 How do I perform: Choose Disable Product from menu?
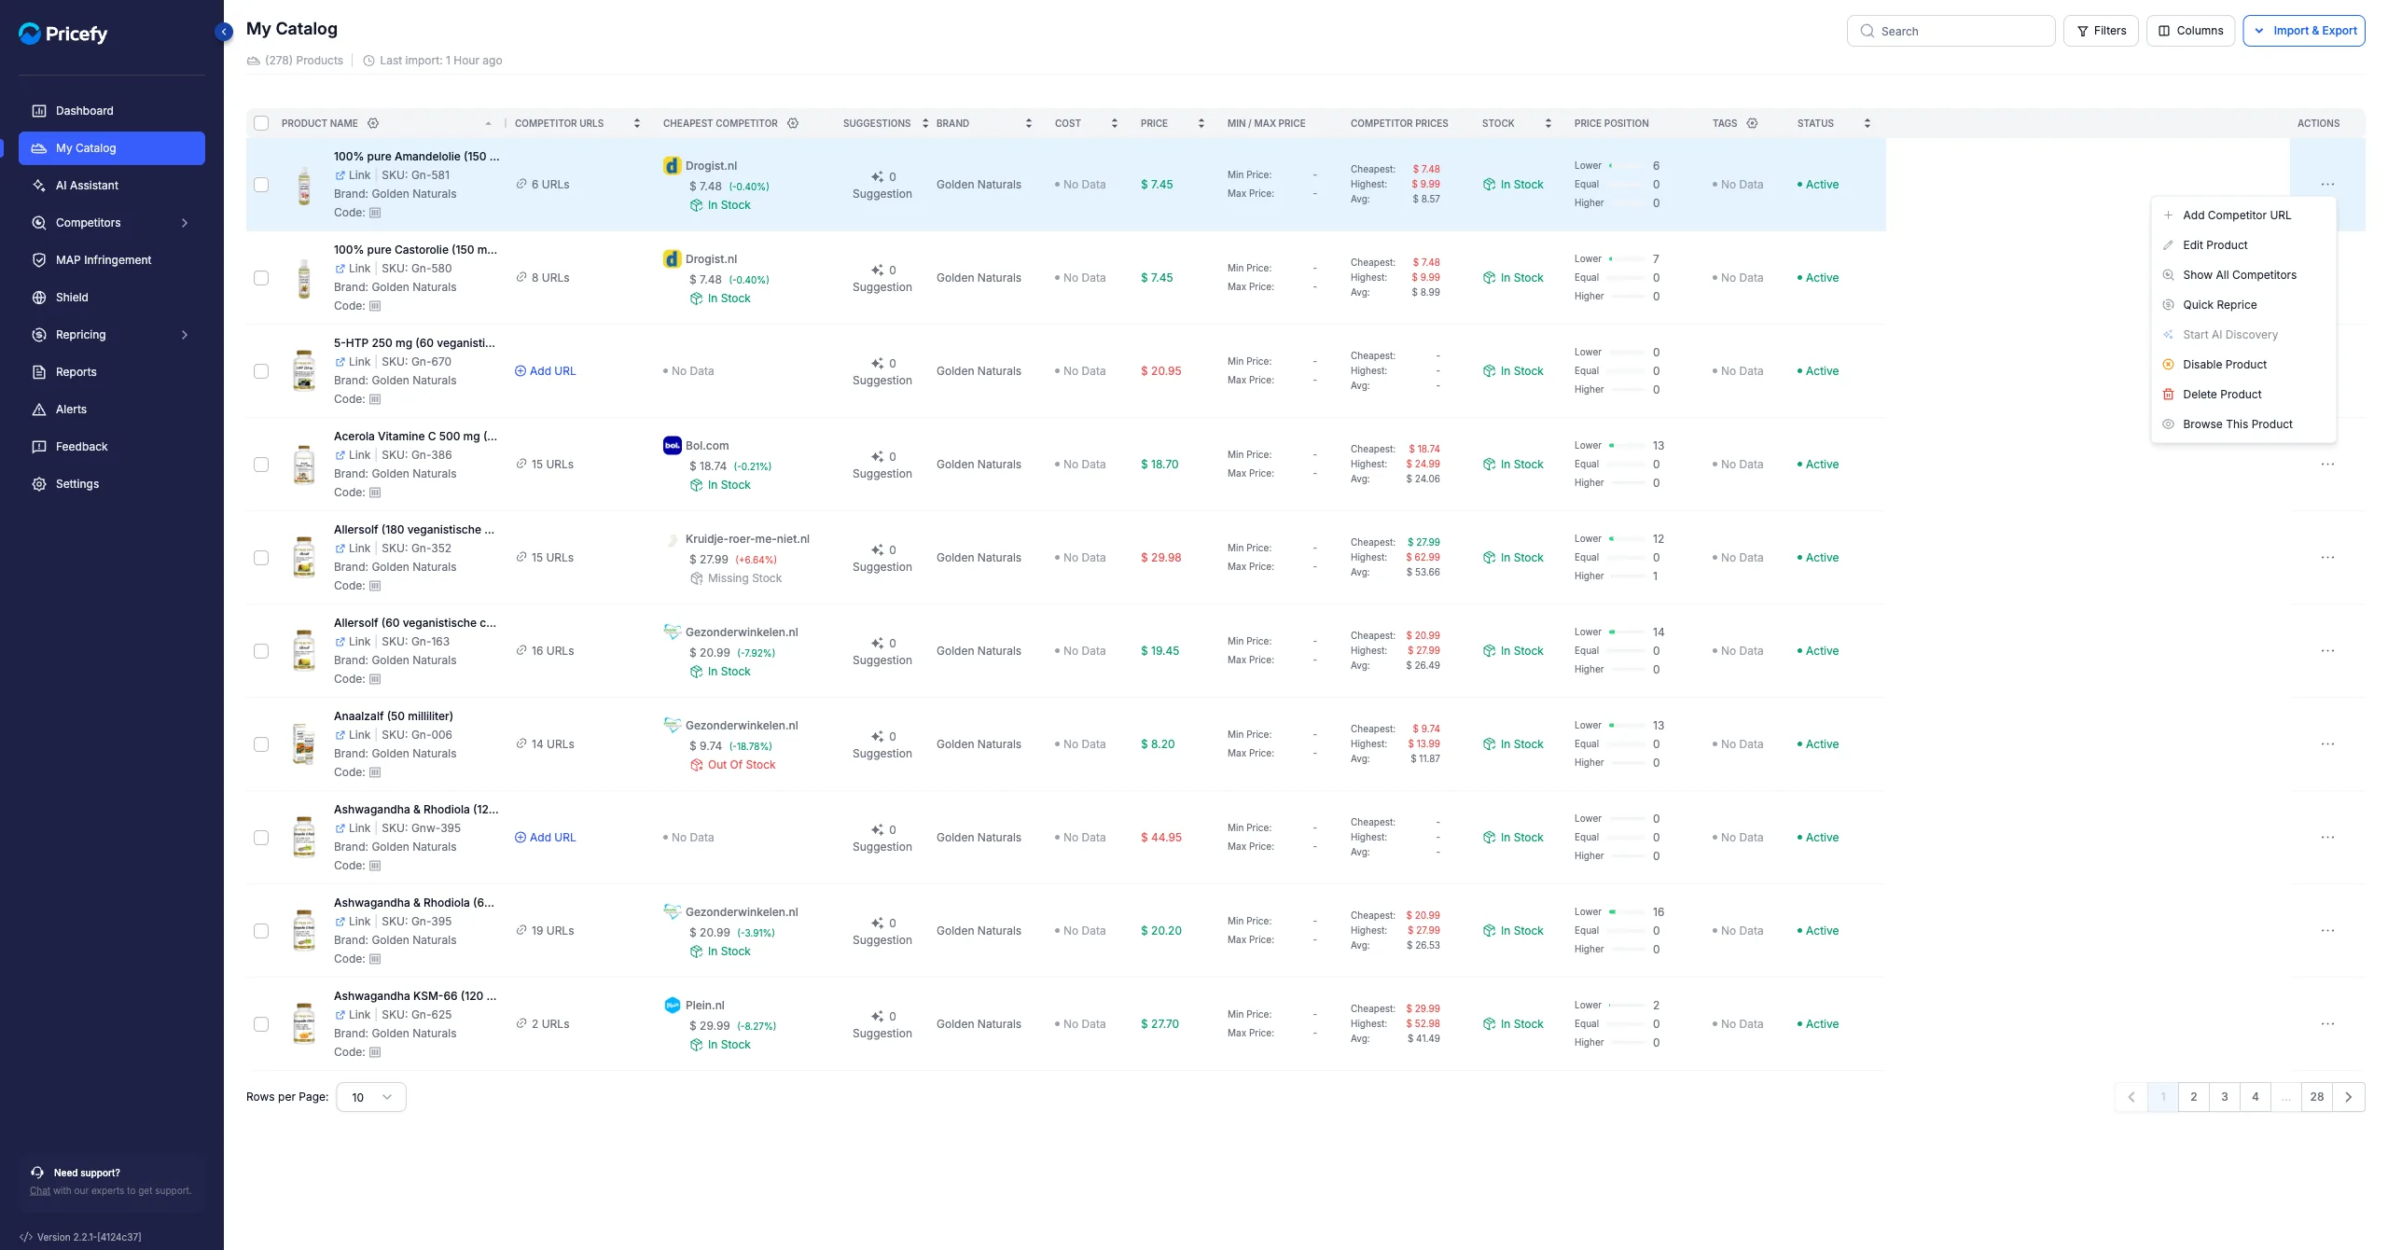[x=2243, y=365]
